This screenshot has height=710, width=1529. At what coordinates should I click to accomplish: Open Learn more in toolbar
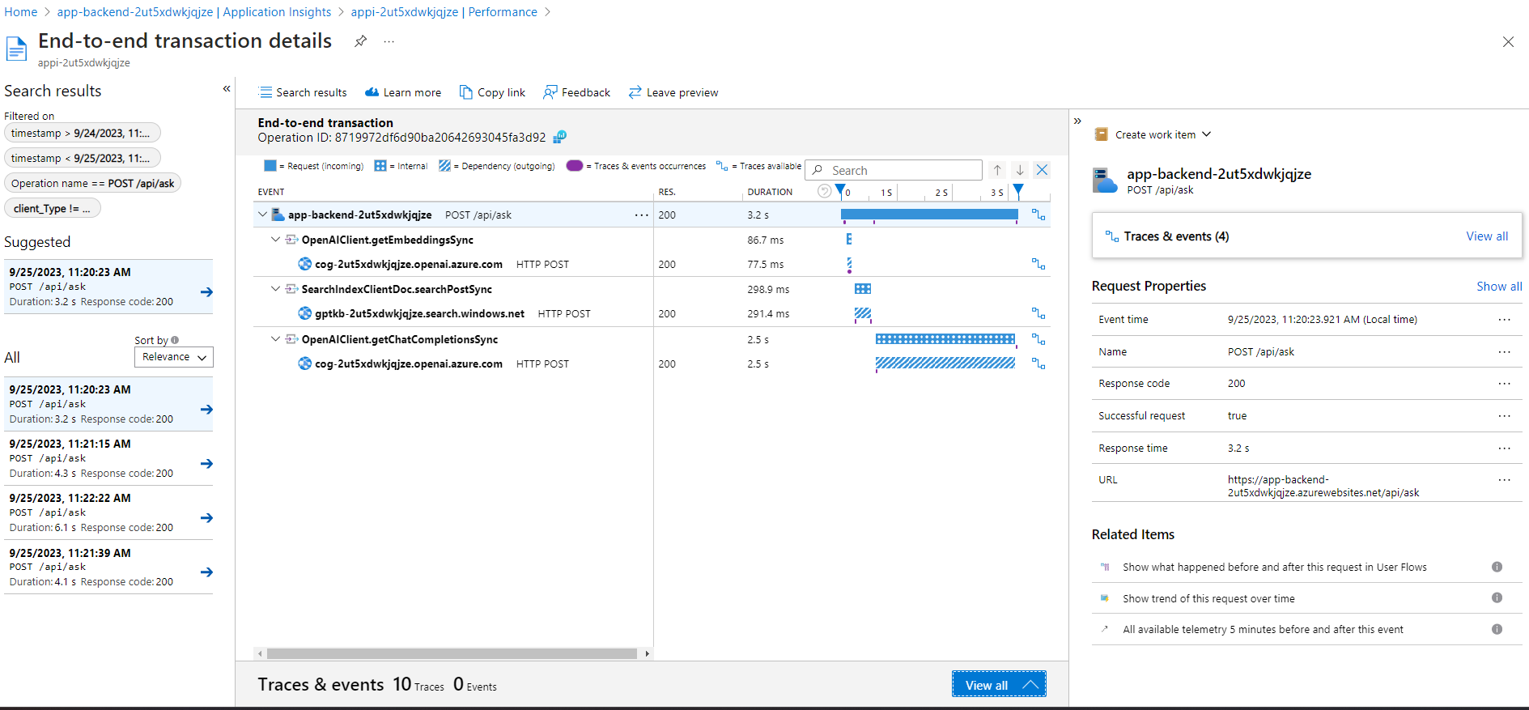click(x=403, y=92)
